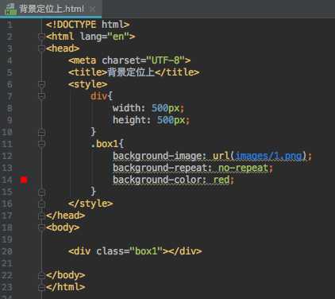This screenshot has width=335, height=299.
Task: Click the opening <head> tag
Action: 63,49
